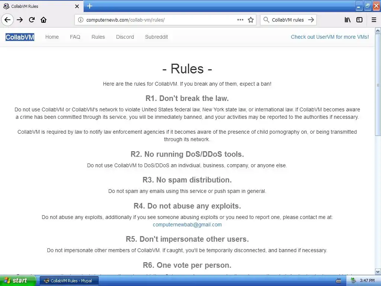Click heading R6. One vote per person.
The image size is (381, 286).
pos(187,265)
